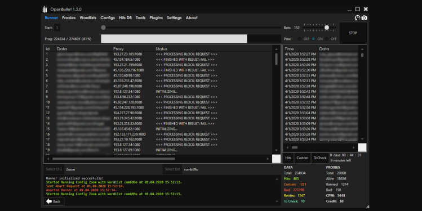Sort bots table by Status column header

[x=161, y=48]
